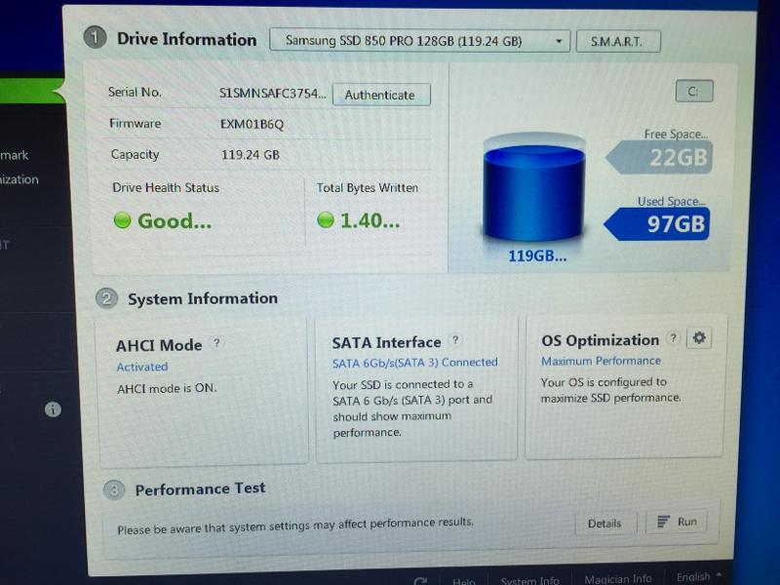The height and width of the screenshot is (585, 780).
Task: Select the green highlighted sidebar item
Action: pos(32,91)
